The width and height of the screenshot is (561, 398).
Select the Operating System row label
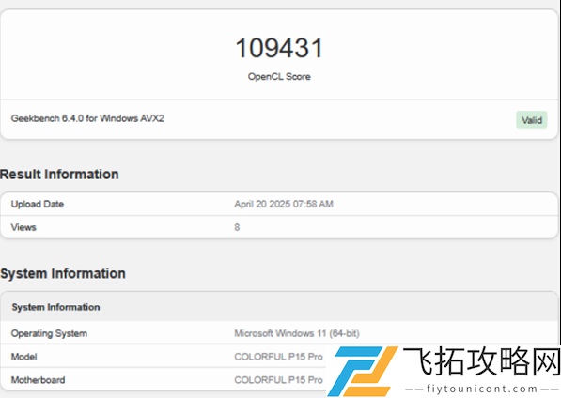pyautogui.click(x=49, y=333)
